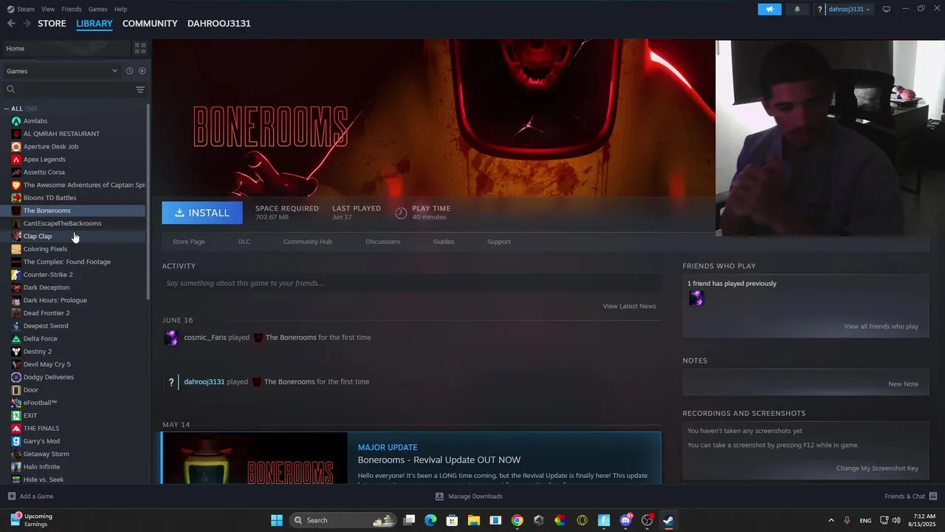Click the Clap Clap game icon
The width and height of the screenshot is (945, 532).
tap(16, 236)
